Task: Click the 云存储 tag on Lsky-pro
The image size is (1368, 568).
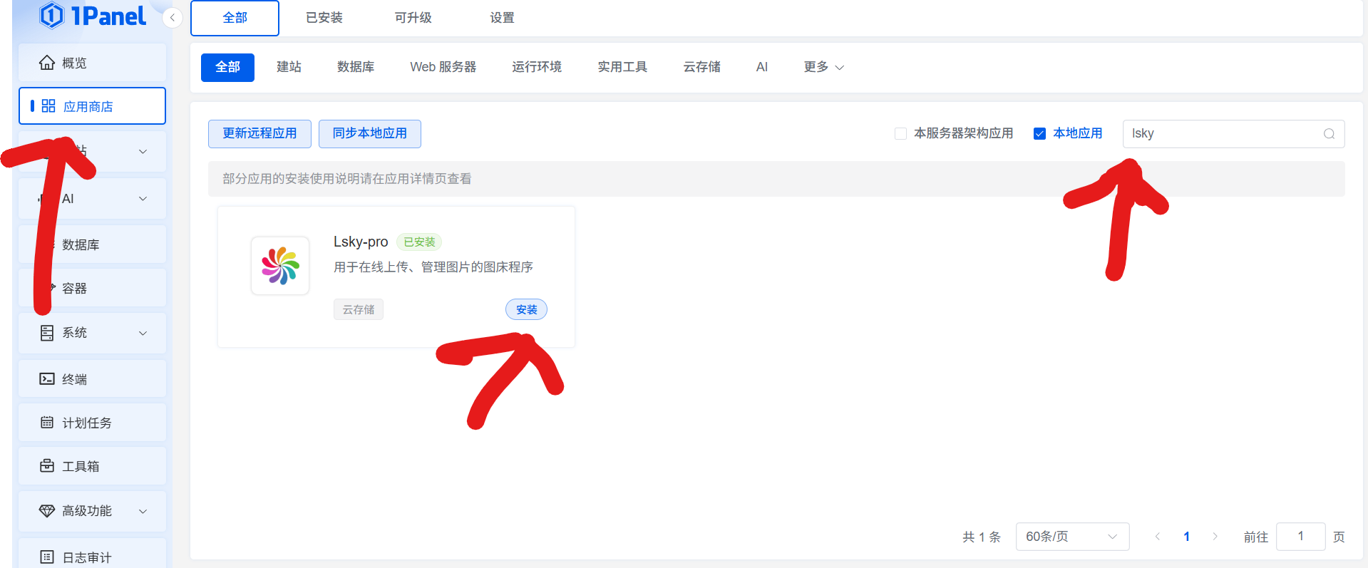Action: 359,309
